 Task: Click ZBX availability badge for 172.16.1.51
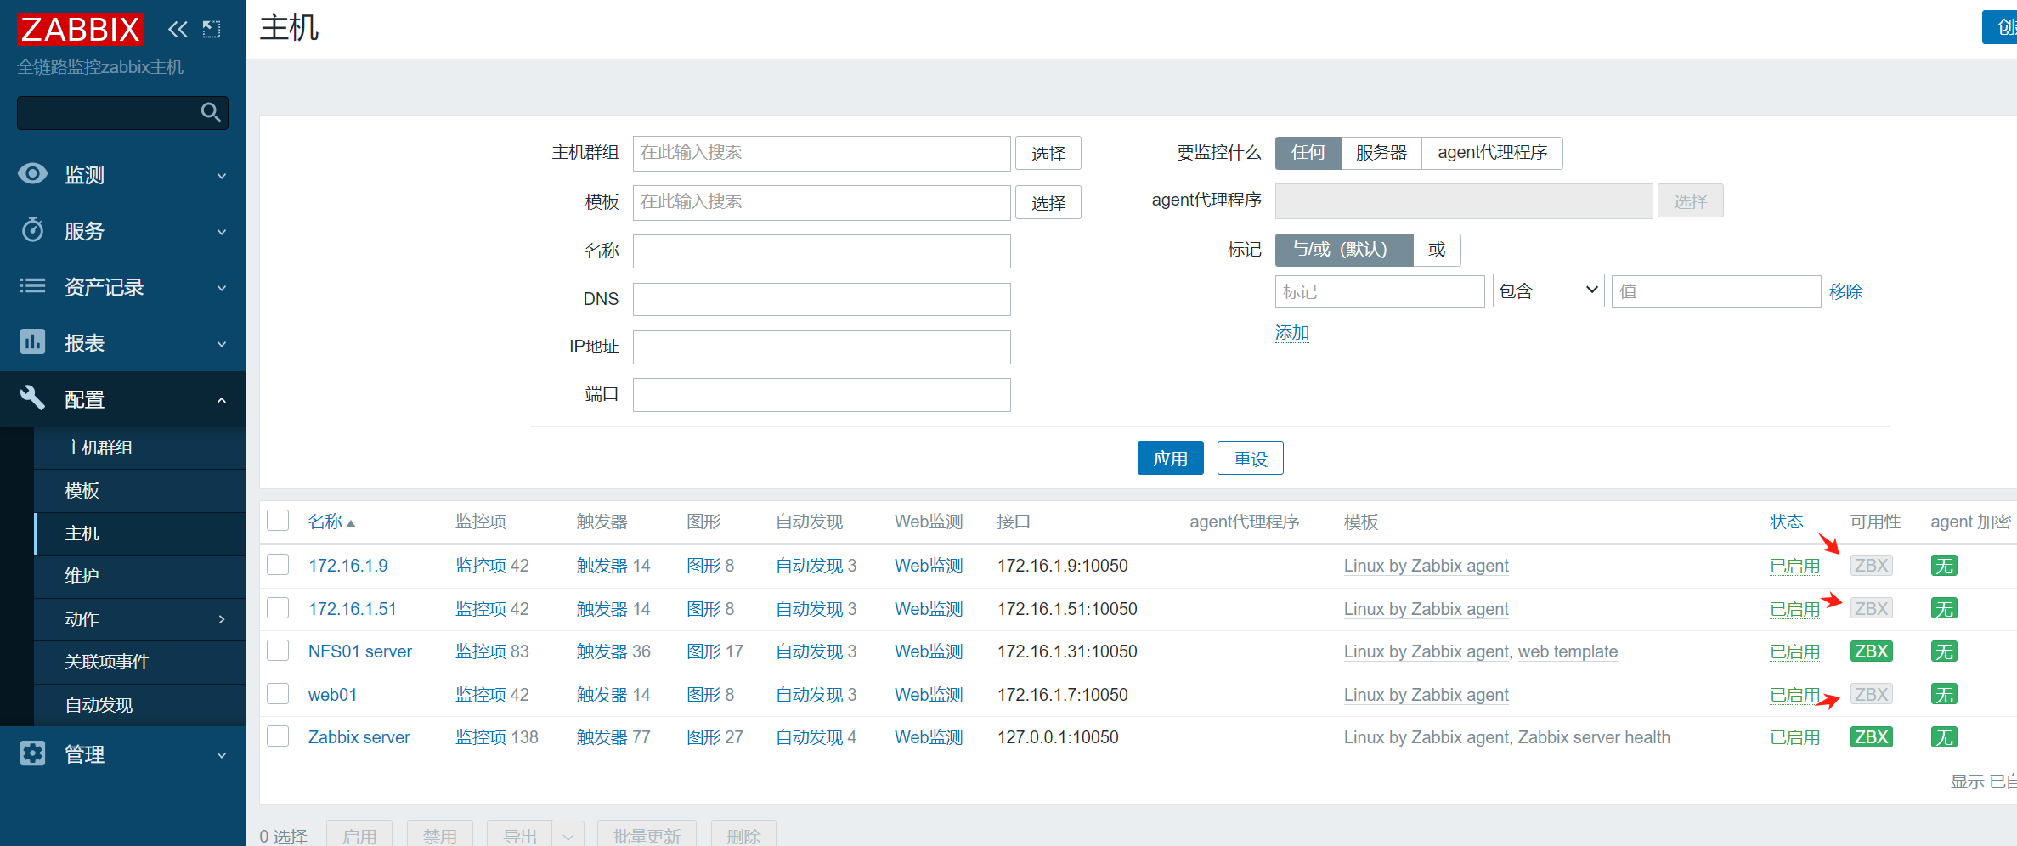tap(1871, 609)
